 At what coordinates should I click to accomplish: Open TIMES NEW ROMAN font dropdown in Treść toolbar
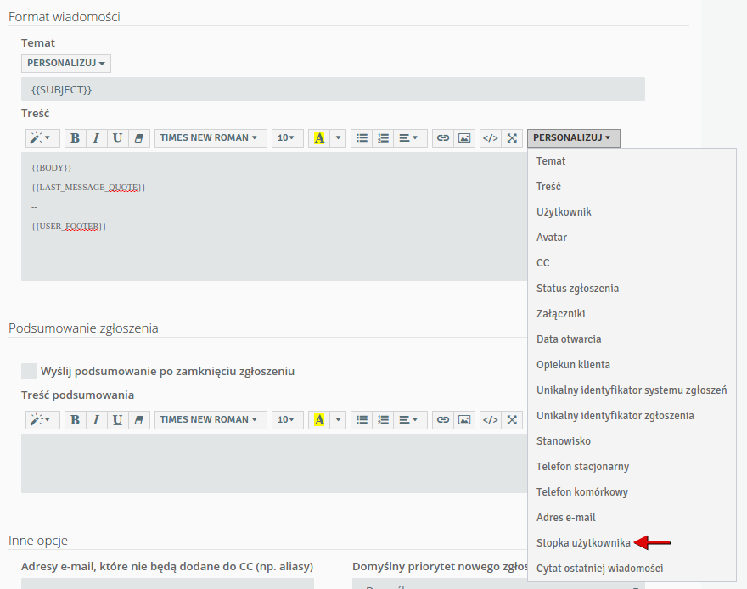click(211, 138)
